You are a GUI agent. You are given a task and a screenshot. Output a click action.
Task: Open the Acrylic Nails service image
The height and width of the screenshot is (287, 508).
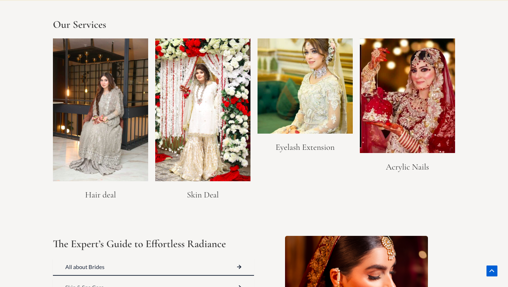tap(407, 96)
